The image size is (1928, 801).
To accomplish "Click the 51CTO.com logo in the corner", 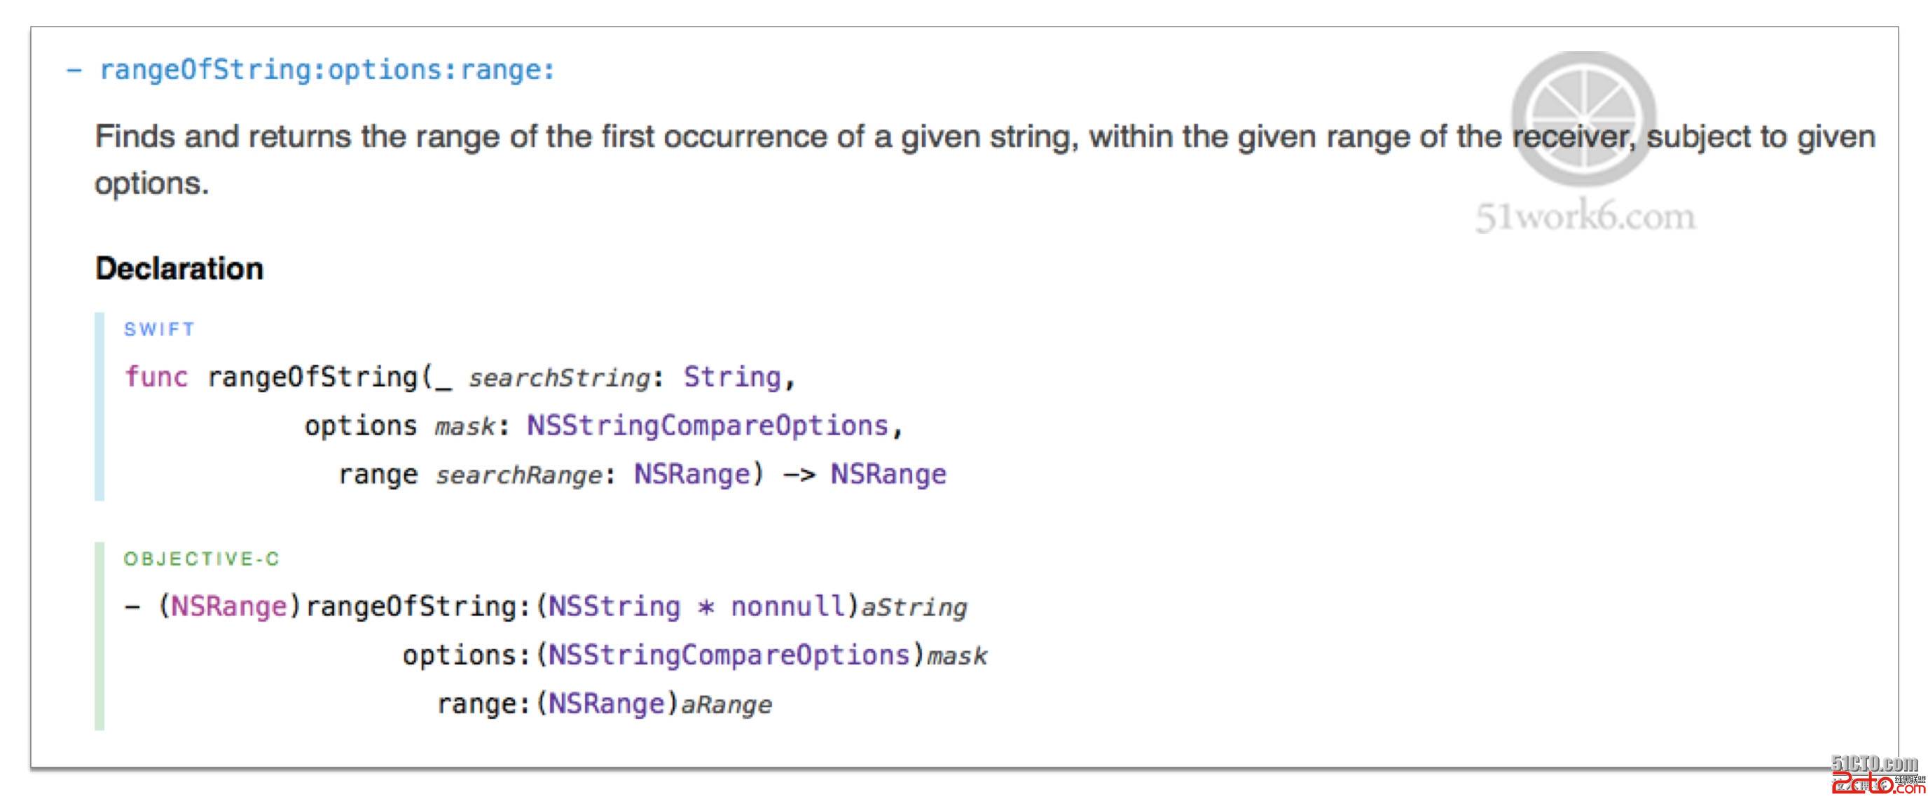I will [x=1875, y=764].
